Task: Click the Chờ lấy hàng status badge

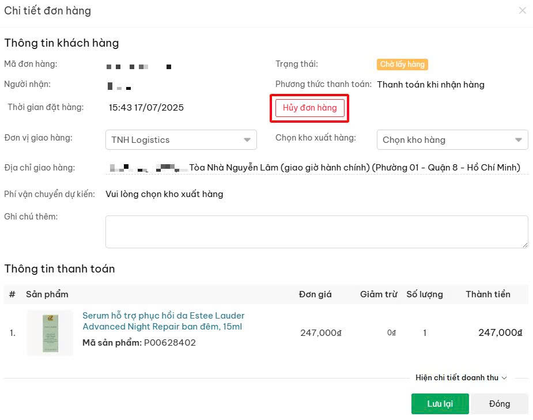Action: [x=402, y=64]
